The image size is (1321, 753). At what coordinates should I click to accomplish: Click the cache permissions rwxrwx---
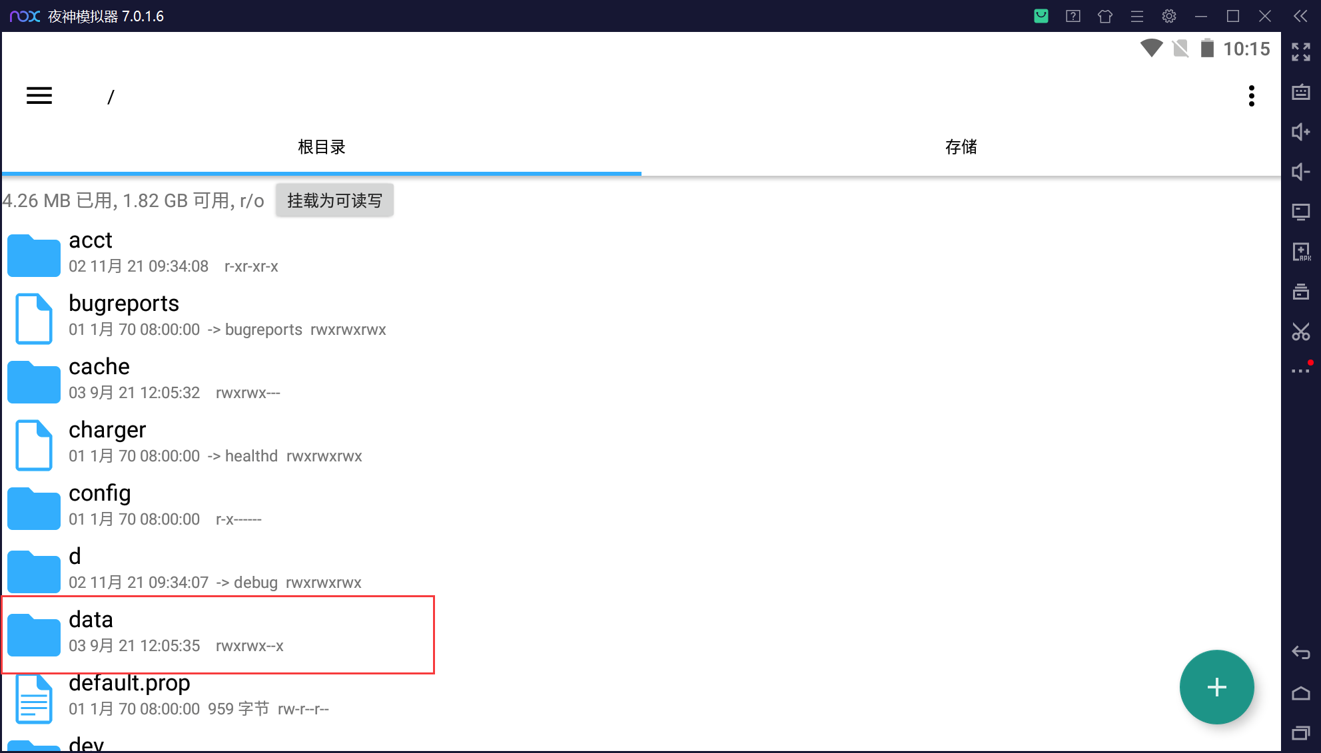click(248, 393)
